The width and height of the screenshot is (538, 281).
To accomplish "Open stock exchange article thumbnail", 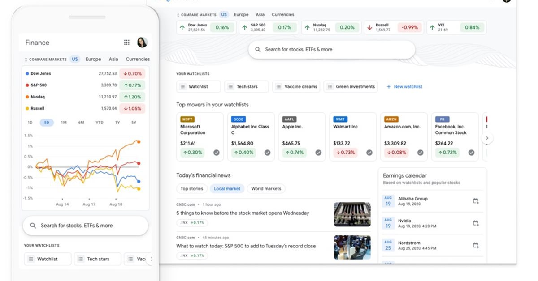I will click(352, 214).
